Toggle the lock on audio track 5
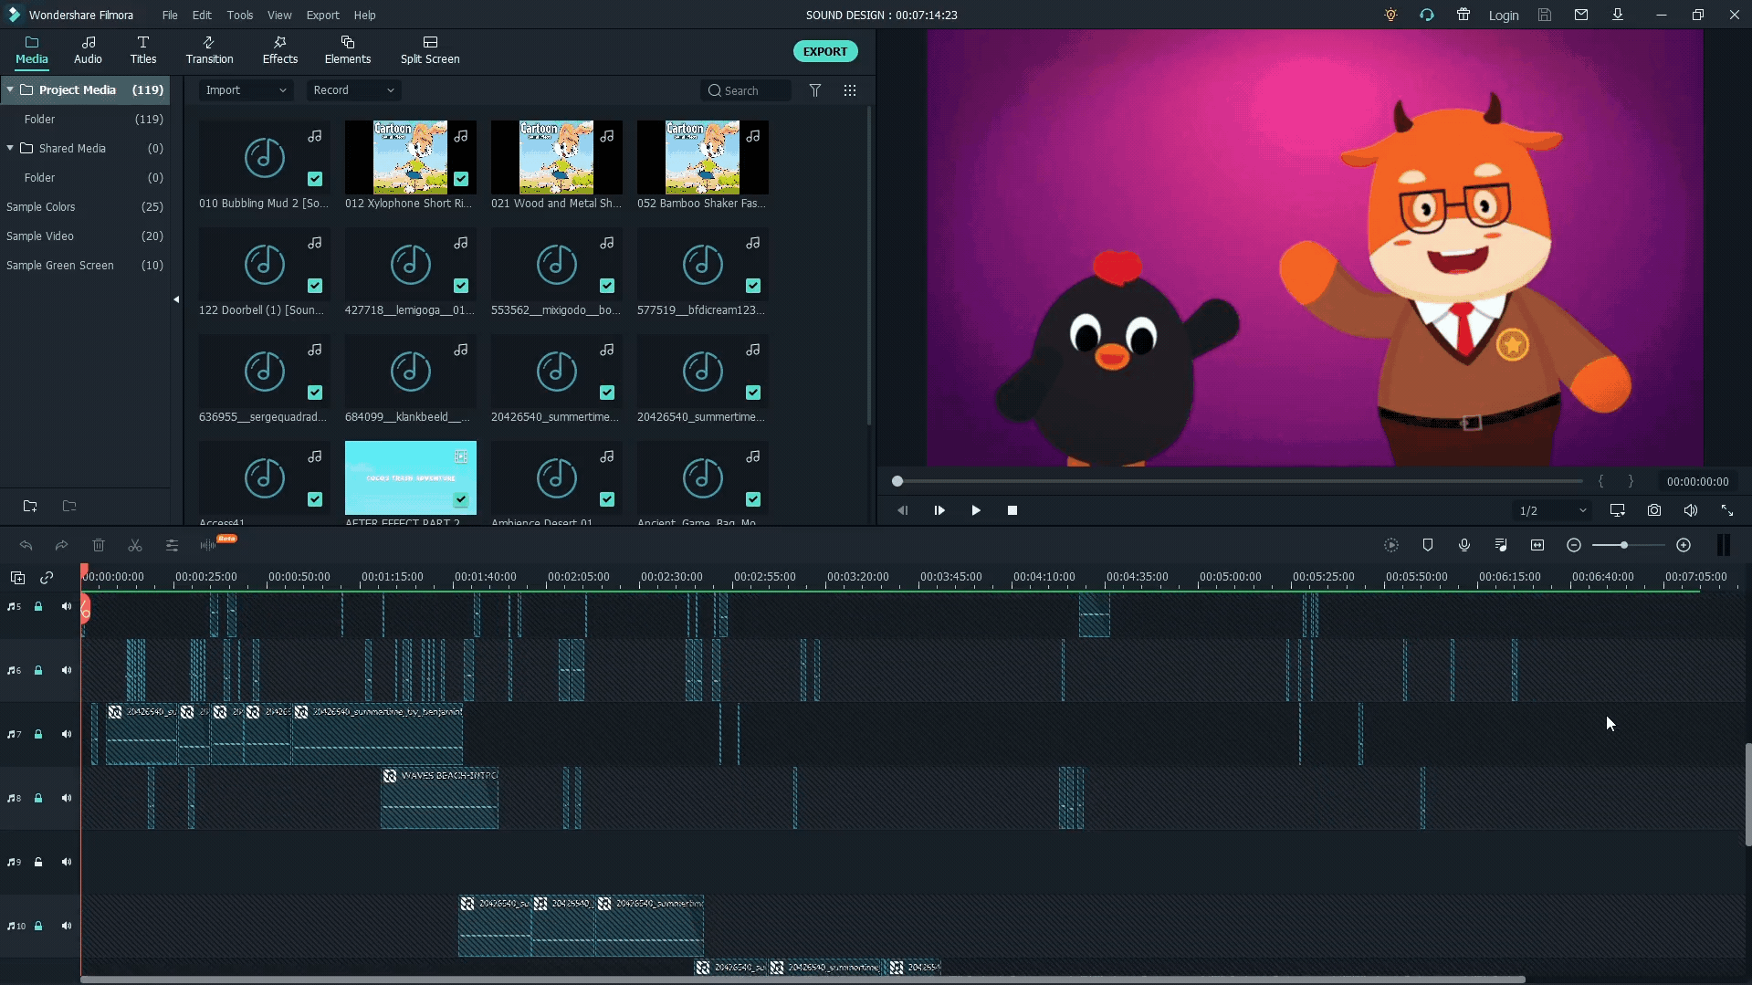1752x985 pixels. [x=38, y=606]
